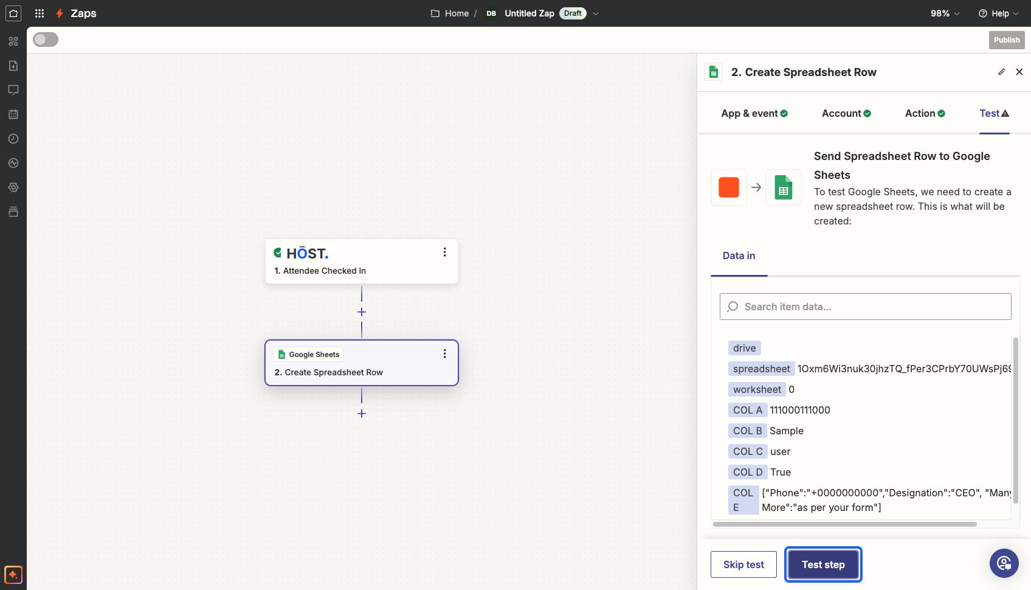This screenshot has height=590, width=1031.
Task: Close the step editor panel
Action: pos(1019,72)
